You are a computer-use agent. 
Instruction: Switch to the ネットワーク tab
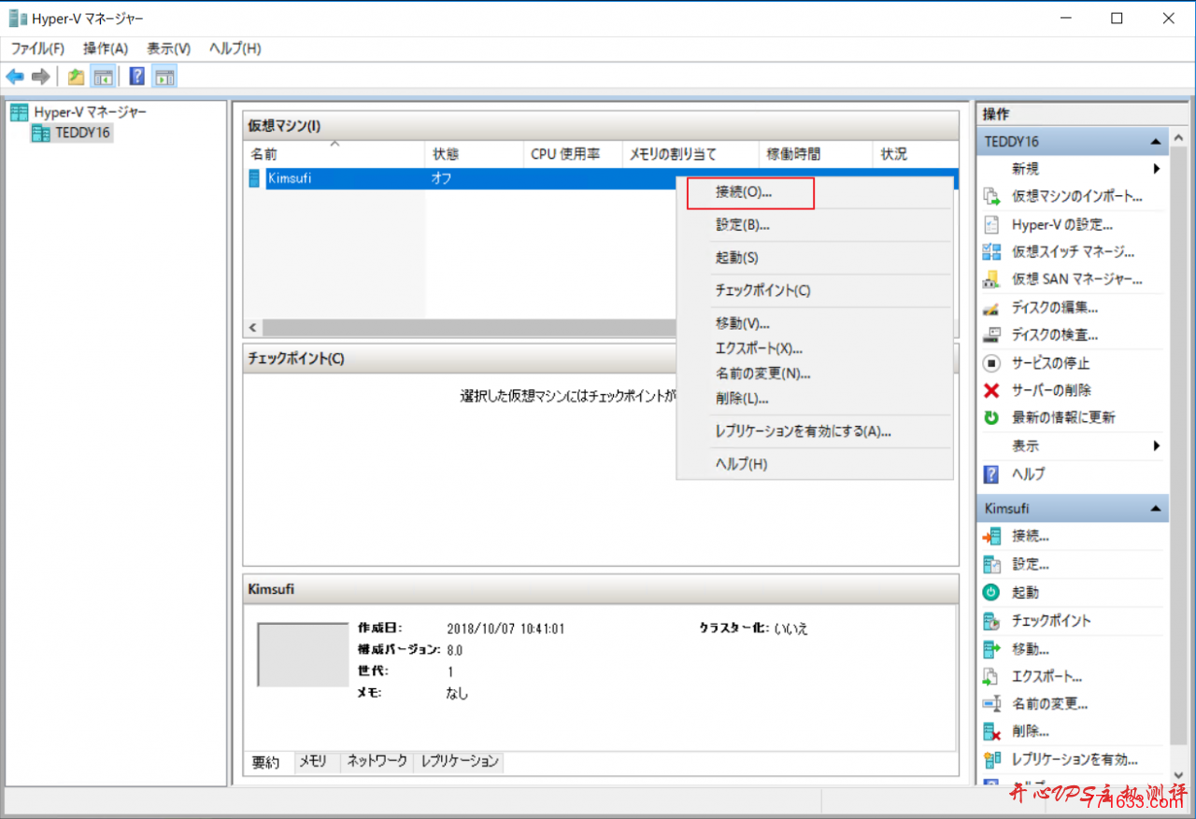click(376, 762)
